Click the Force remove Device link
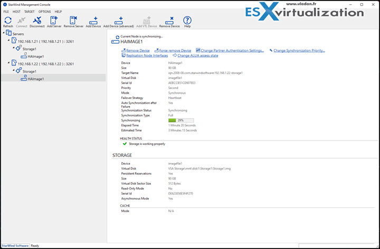This screenshot has height=249, width=380. [175, 51]
